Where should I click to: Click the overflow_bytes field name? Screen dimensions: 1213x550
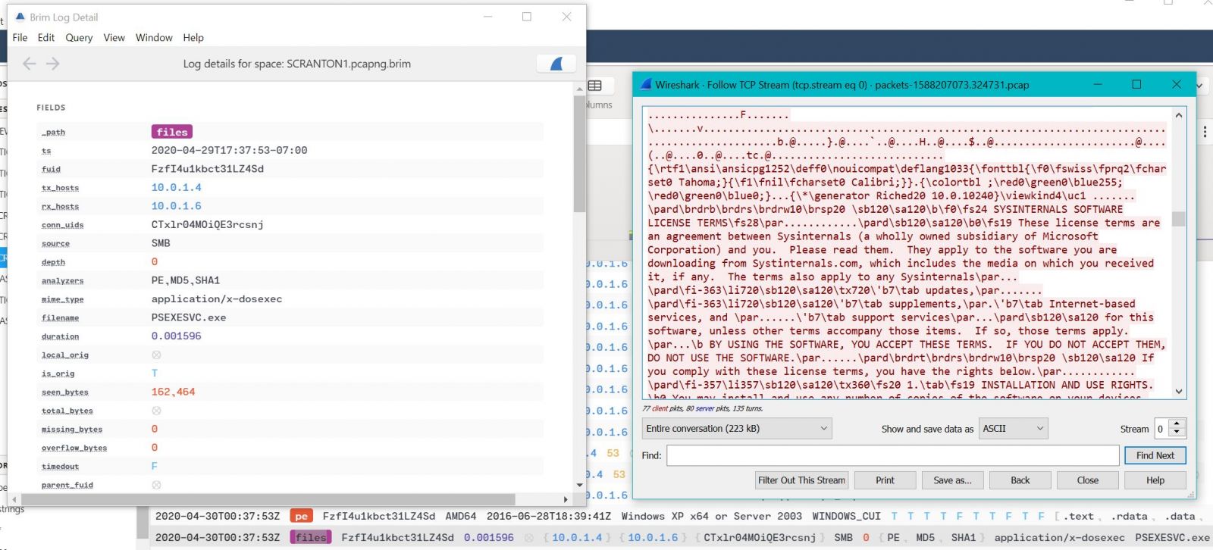tap(74, 448)
